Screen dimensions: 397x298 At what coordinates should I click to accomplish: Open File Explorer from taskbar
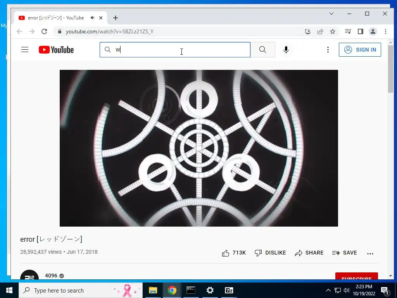[x=153, y=290]
